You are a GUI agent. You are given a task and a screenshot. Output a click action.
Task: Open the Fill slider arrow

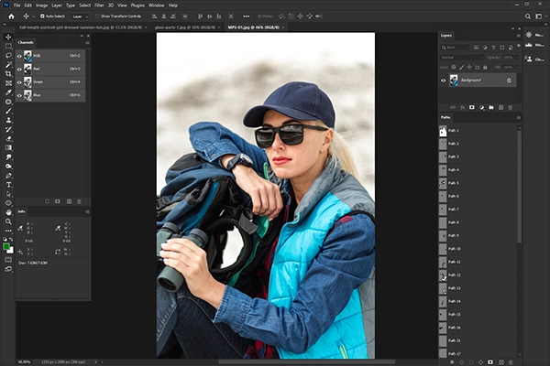pyautogui.click(x=517, y=67)
